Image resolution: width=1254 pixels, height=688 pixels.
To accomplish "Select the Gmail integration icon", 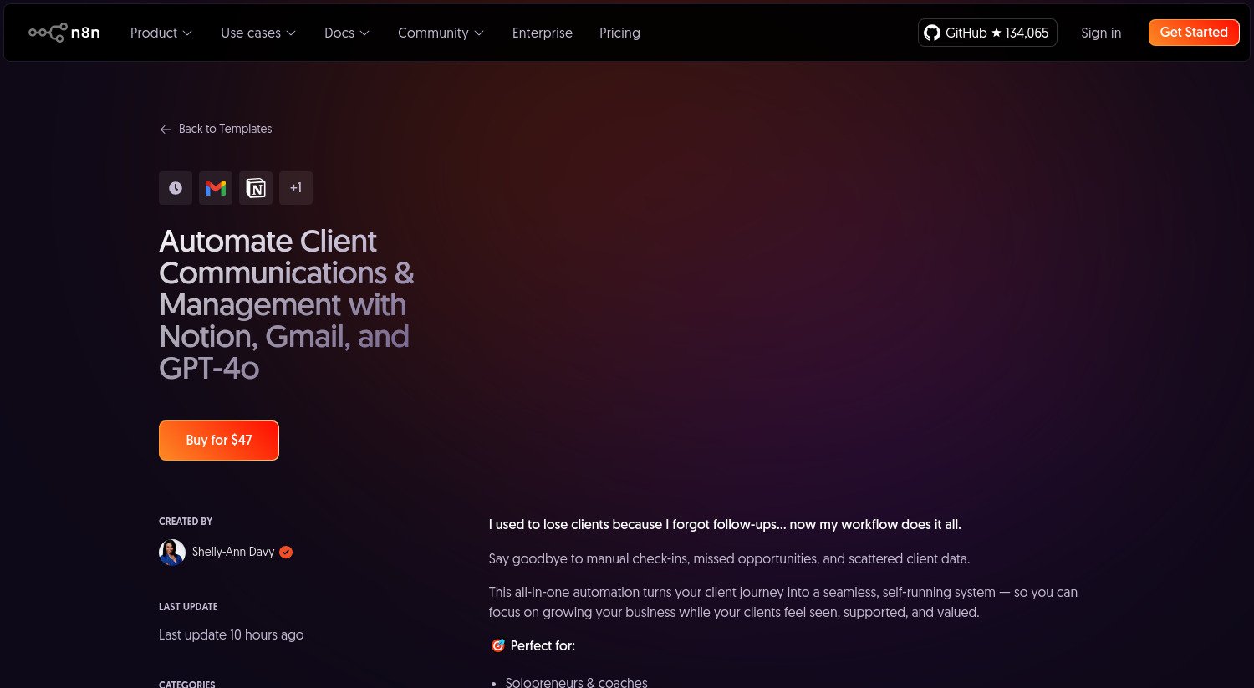I will 215,187.
